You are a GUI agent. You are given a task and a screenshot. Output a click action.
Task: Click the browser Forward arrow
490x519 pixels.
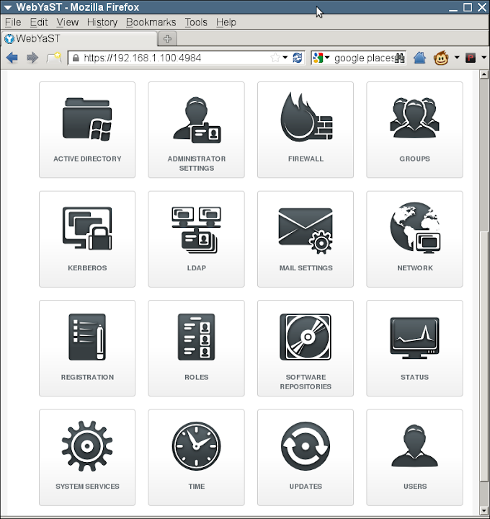click(32, 58)
